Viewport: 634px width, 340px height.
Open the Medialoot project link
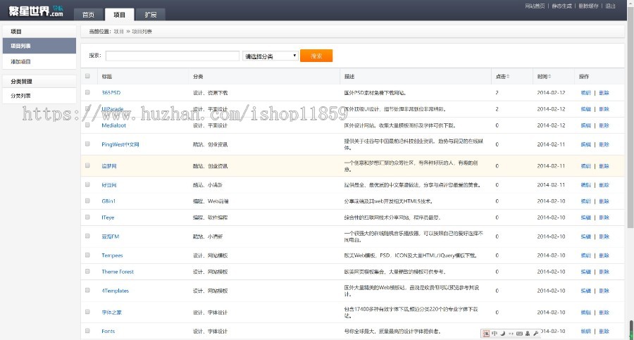pos(113,125)
